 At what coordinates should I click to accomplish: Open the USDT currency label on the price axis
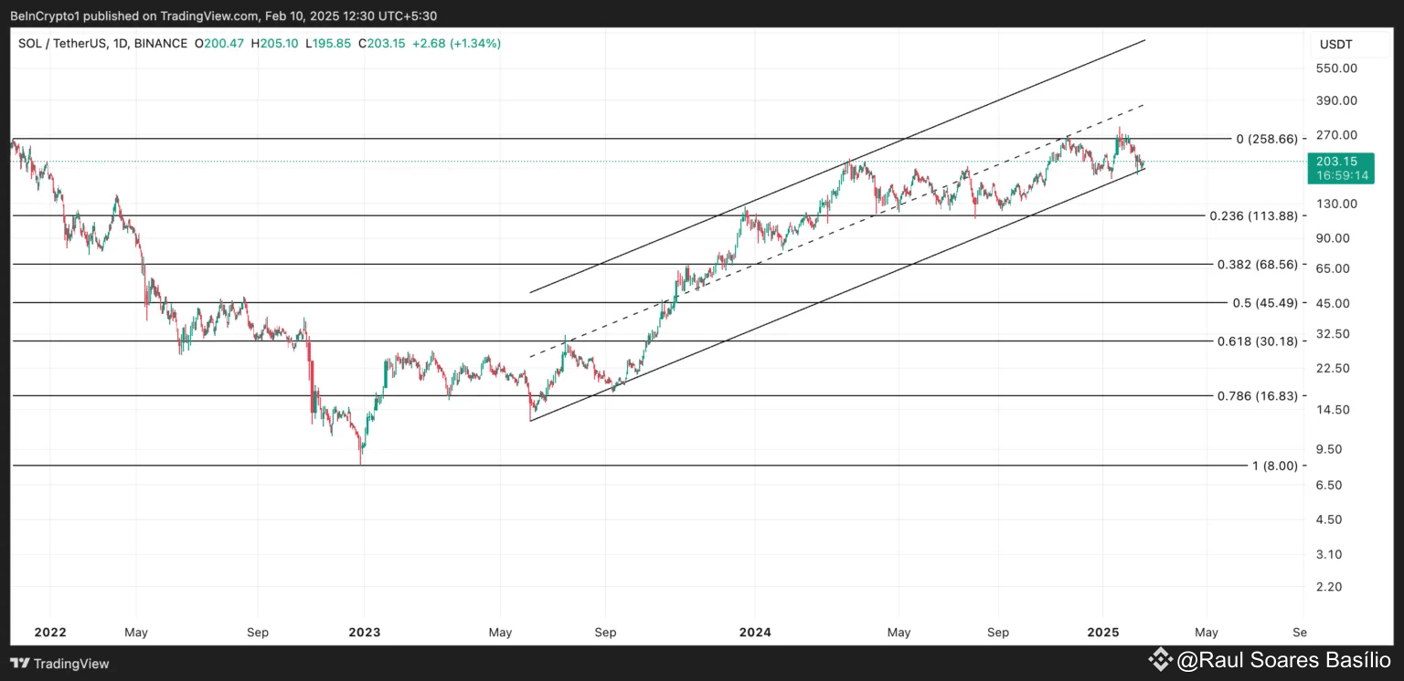[x=1335, y=44]
